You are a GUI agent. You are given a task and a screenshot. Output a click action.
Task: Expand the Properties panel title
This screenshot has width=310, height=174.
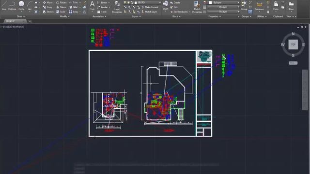click(x=215, y=16)
